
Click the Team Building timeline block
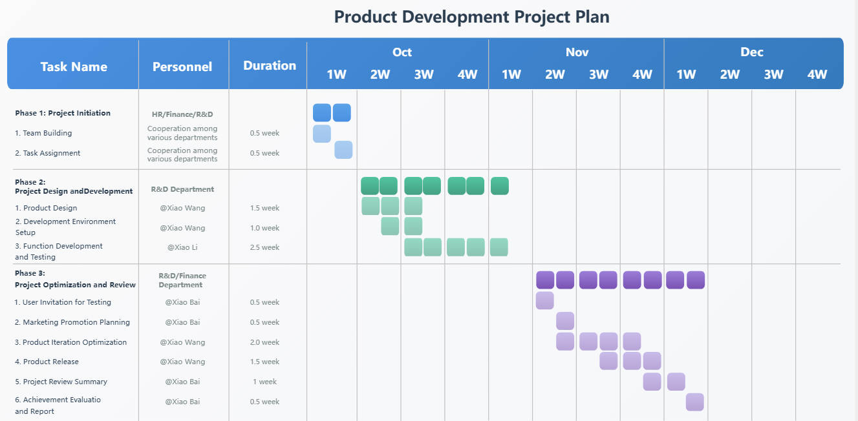pyautogui.click(x=322, y=134)
